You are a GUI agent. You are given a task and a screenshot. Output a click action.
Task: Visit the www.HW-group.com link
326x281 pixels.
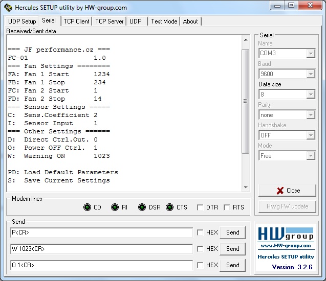(286, 246)
